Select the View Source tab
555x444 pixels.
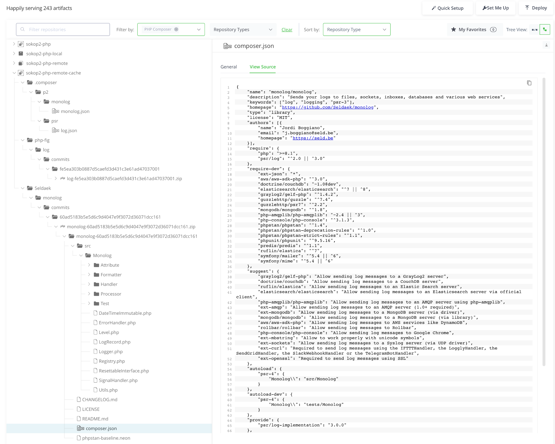pyautogui.click(x=263, y=67)
